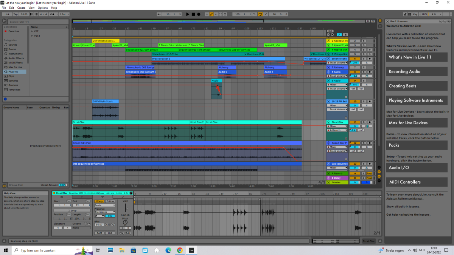Click the Lock Envelopes padlock icon
Screen dimensions: 454x255
[345, 34]
